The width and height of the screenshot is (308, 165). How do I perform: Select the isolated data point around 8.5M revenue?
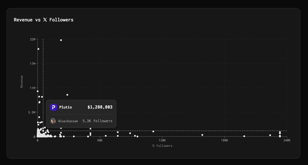pos(67,95)
